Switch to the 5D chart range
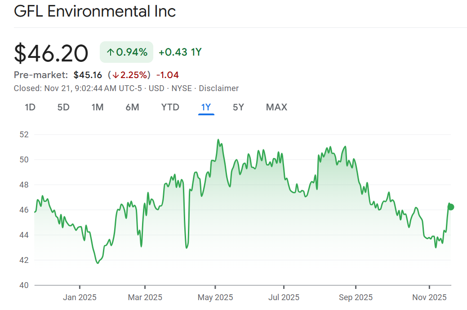Image resolution: width=467 pixels, height=310 pixels. tap(63, 107)
